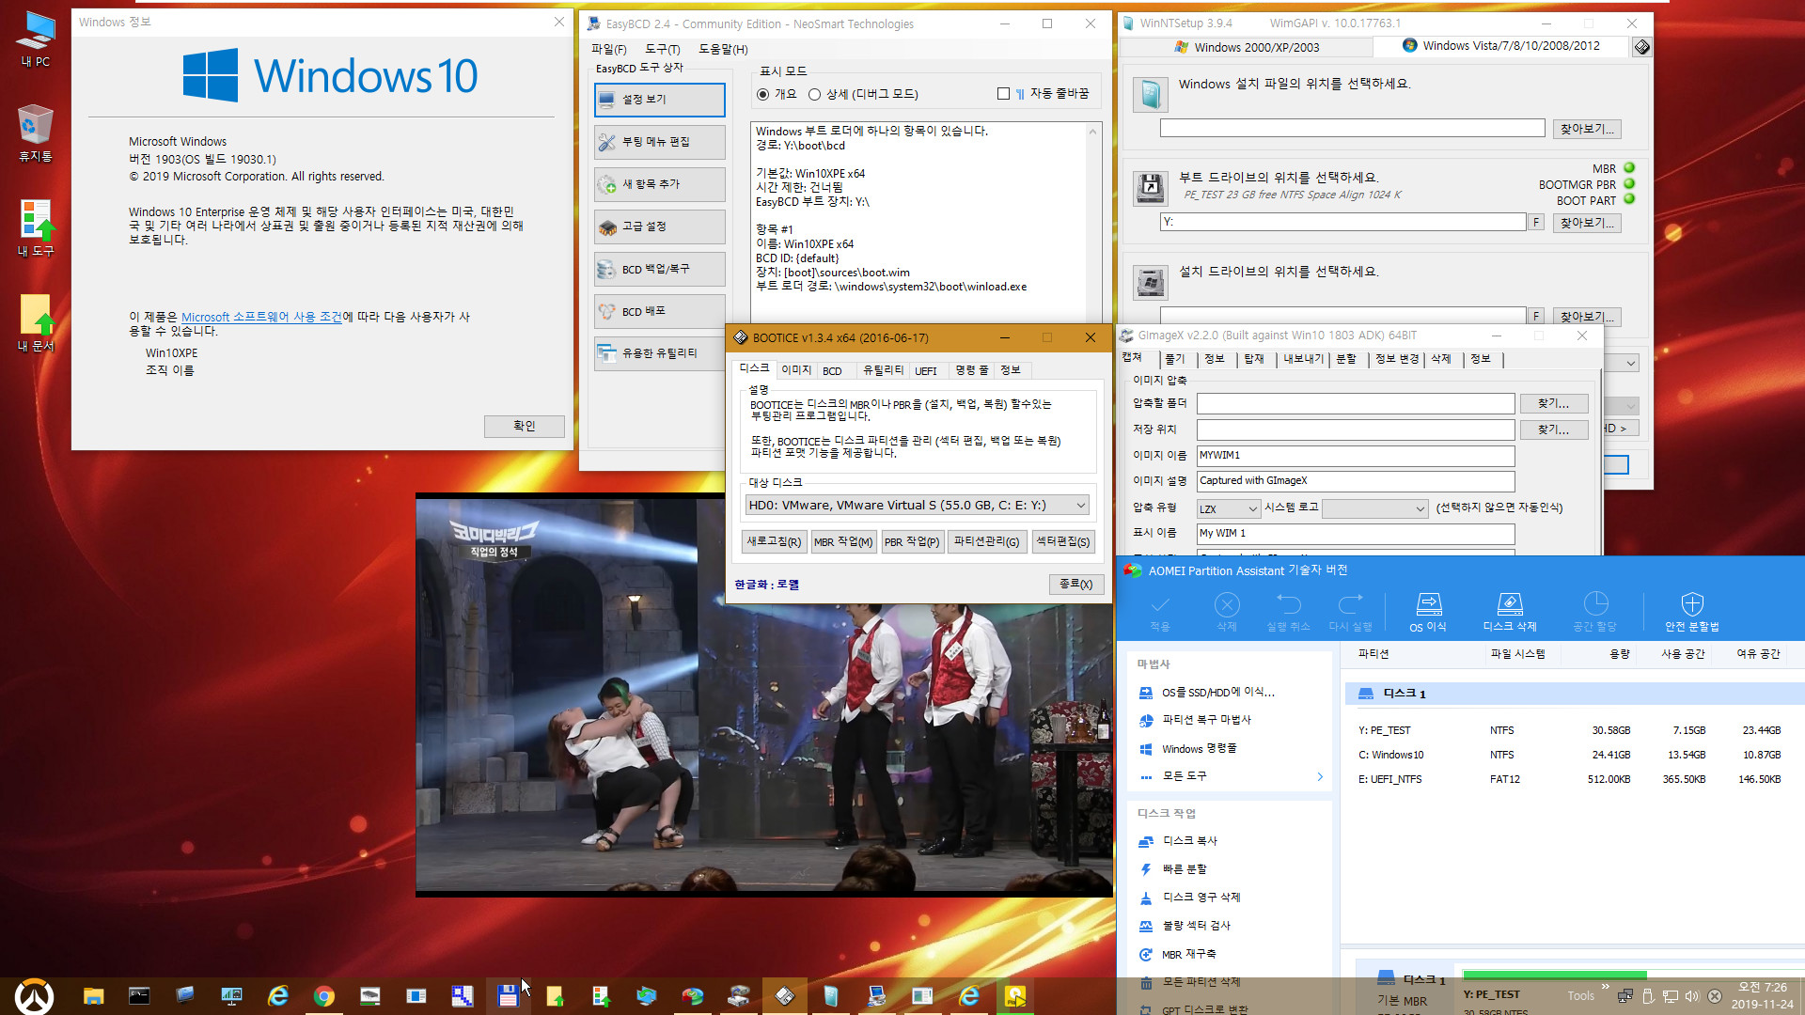The width and height of the screenshot is (1805, 1015).
Task: Click F button beside Y: boot drive
Action: pos(1536,223)
